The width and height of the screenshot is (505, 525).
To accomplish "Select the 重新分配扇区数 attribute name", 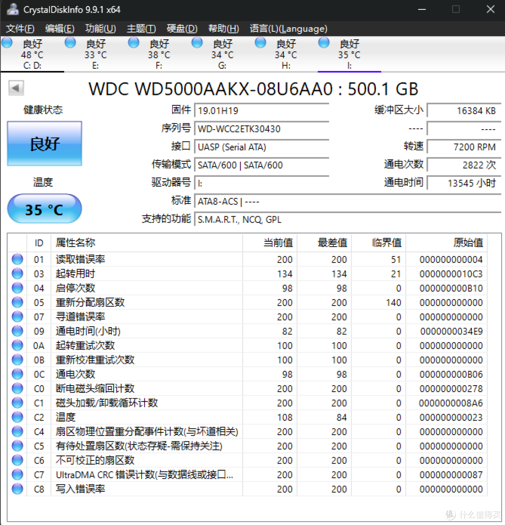I will pos(90,302).
